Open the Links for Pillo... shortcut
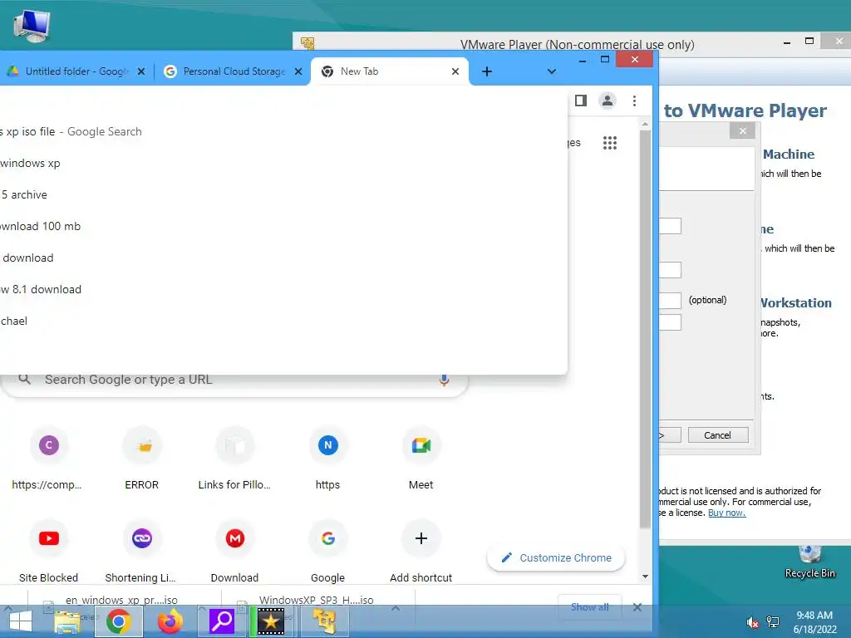 tap(234, 459)
